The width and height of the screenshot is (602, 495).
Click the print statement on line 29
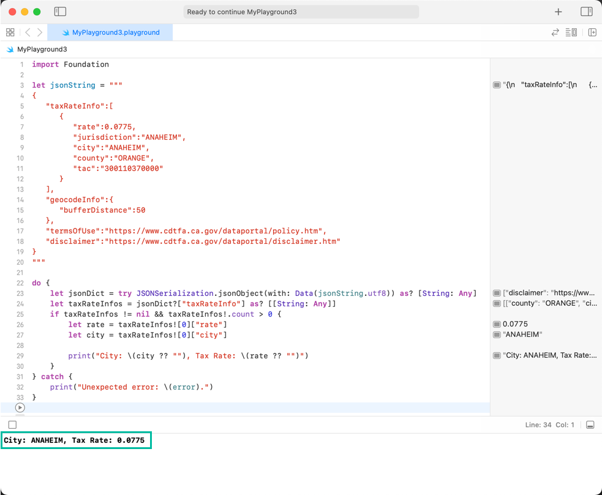click(188, 356)
